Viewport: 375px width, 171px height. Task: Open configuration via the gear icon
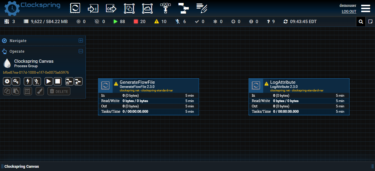click(7, 81)
